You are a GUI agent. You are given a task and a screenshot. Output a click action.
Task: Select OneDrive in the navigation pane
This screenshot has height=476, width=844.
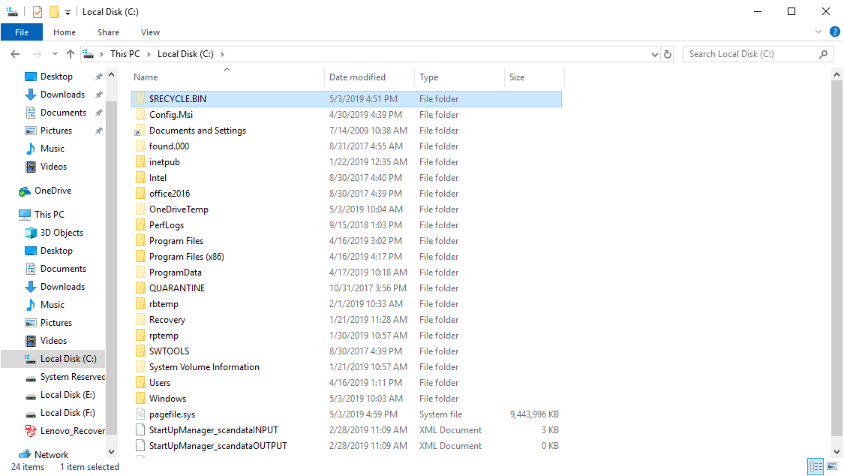point(53,191)
